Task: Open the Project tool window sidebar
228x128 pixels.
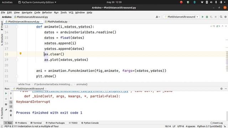Action: pos(2,26)
